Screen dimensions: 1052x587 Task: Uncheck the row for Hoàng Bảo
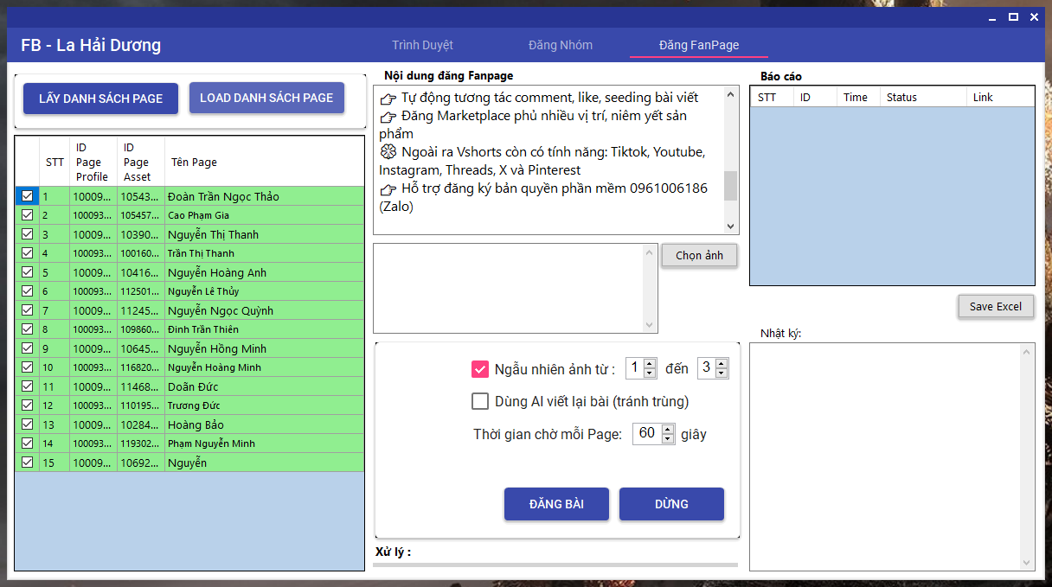27,424
